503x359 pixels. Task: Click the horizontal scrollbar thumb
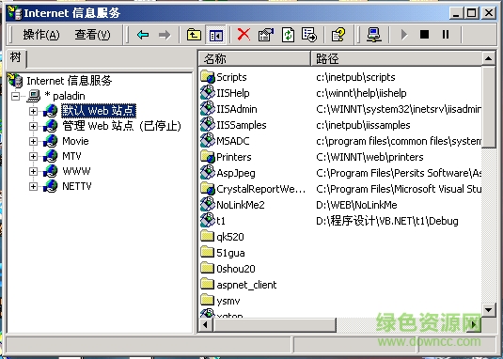click(275, 325)
